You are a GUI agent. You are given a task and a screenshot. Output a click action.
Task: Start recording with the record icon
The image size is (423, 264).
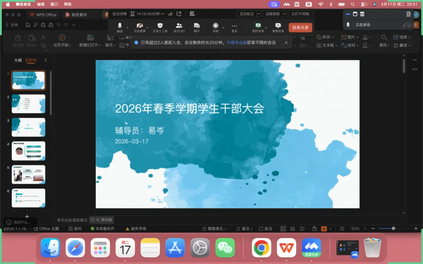click(x=215, y=27)
